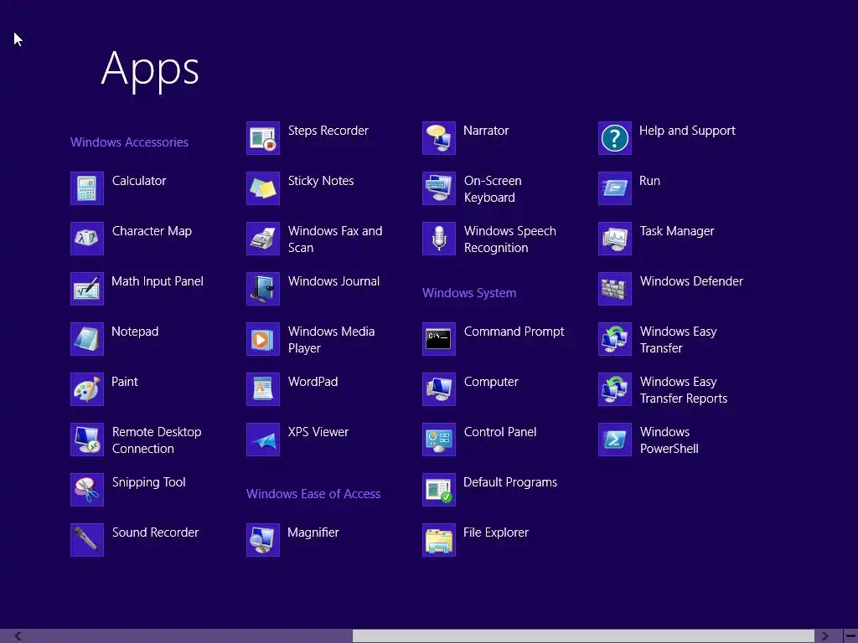The image size is (858, 643).
Task: Open the Calculator app icon
Action: pos(87,188)
